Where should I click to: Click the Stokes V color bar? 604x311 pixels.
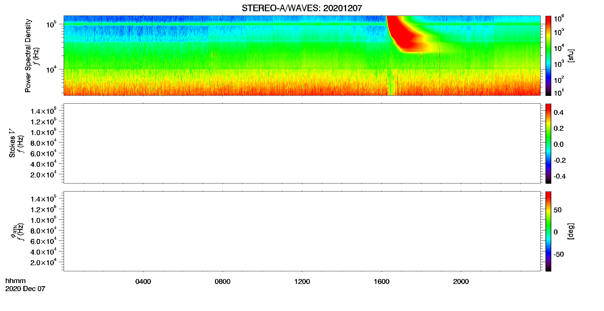pos(548,143)
